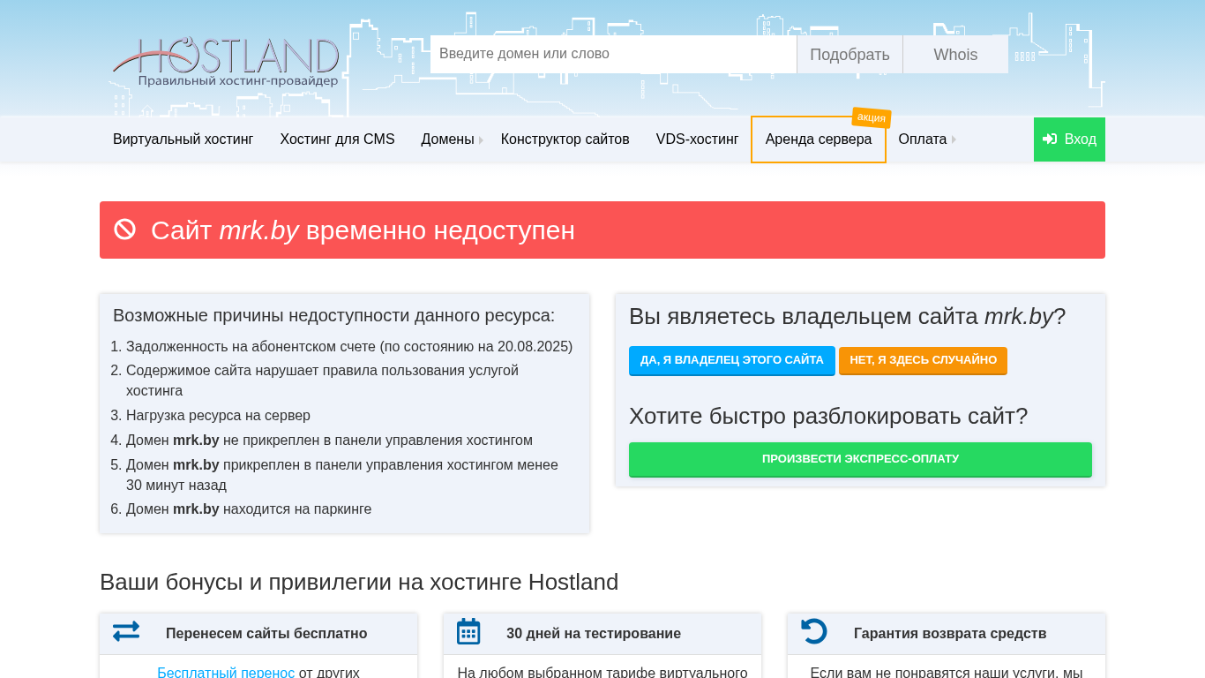The height and width of the screenshot is (678, 1205).
Task: Expand the Оплата submenu arrow
Action: point(954,139)
